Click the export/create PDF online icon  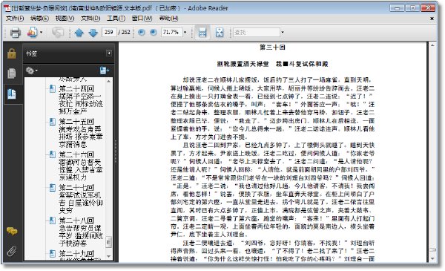coord(33,33)
